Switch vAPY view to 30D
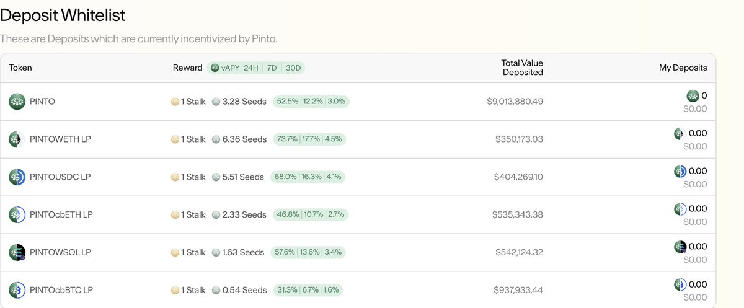Viewport: 744px width, 308px height. 293,68
